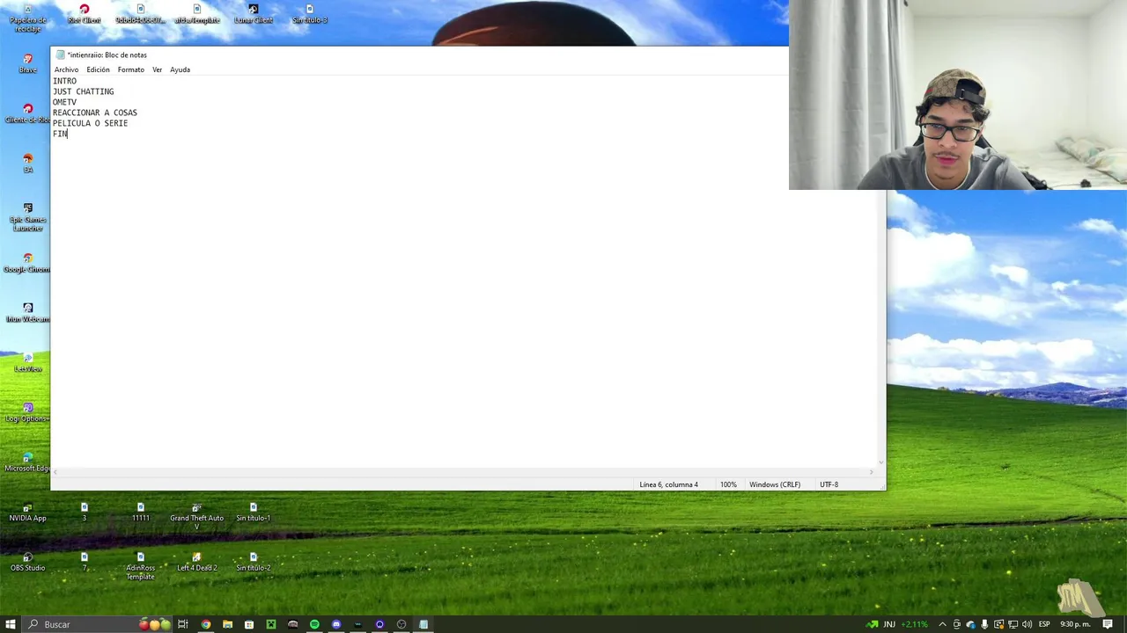Expand the hidden system tray icons
This screenshot has height=633, width=1127.
tap(943, 624)
